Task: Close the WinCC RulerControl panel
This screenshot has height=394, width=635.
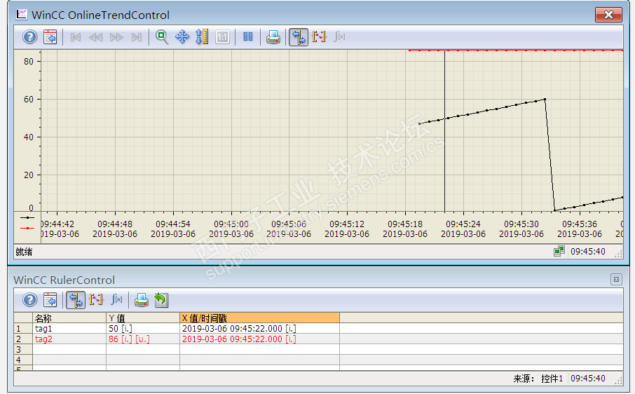Action: (616, 280)
